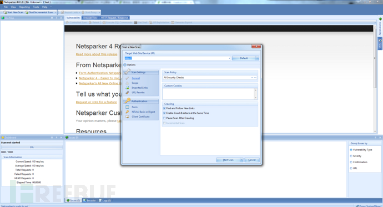
Task: Select Client Certificate icon
Action: tap(127, 117)
